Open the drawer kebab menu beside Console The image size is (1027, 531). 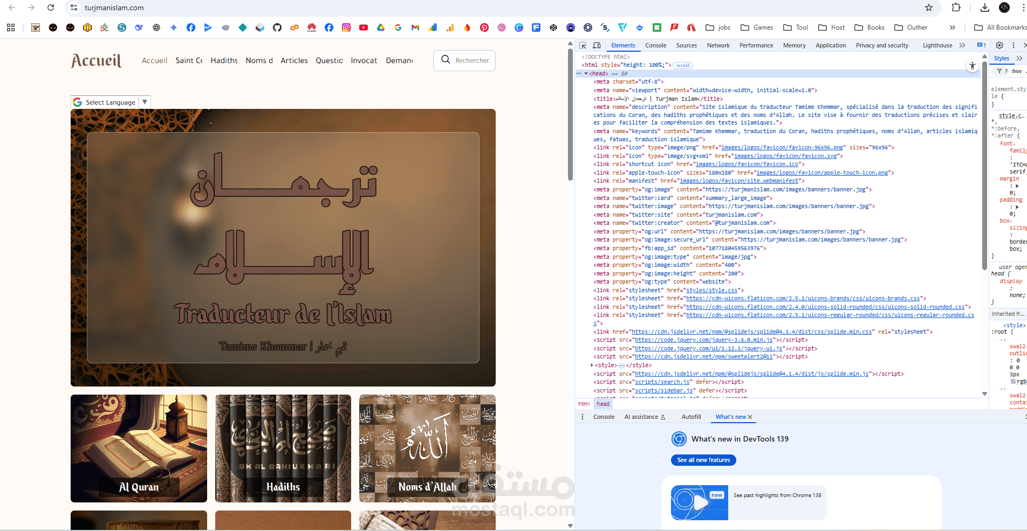(583, 417)
